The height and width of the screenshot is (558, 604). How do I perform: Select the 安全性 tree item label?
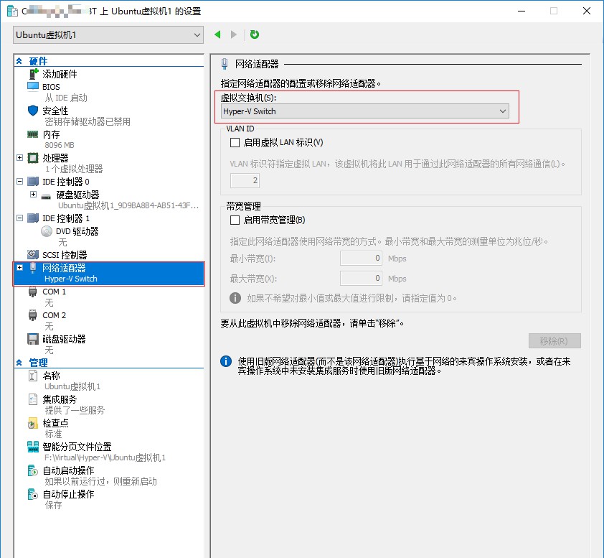(55, 111)
